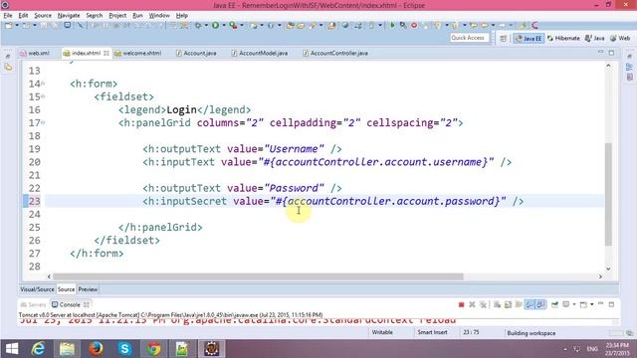The height and width of the screenshot is (358, 637).
Task: Expand the Open Console dropdown arrow
Action: (592, 304)
